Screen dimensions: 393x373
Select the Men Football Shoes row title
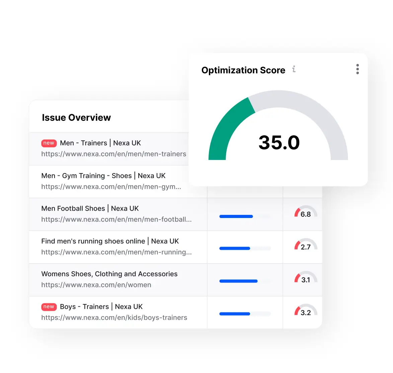pos(90,209)
